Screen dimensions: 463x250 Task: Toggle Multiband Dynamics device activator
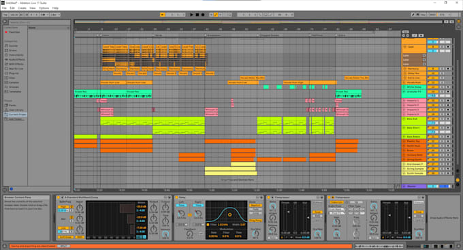(59, 197)
